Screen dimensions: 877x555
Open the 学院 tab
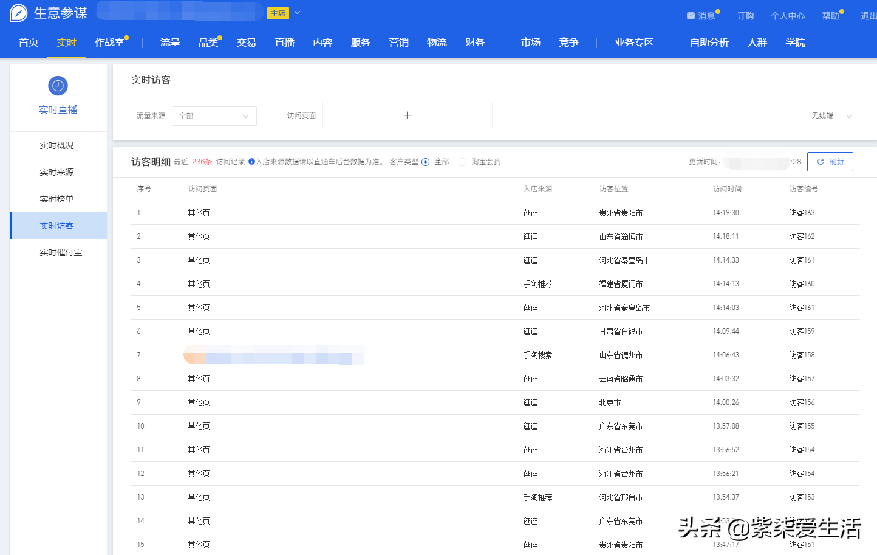coord(795,43)
